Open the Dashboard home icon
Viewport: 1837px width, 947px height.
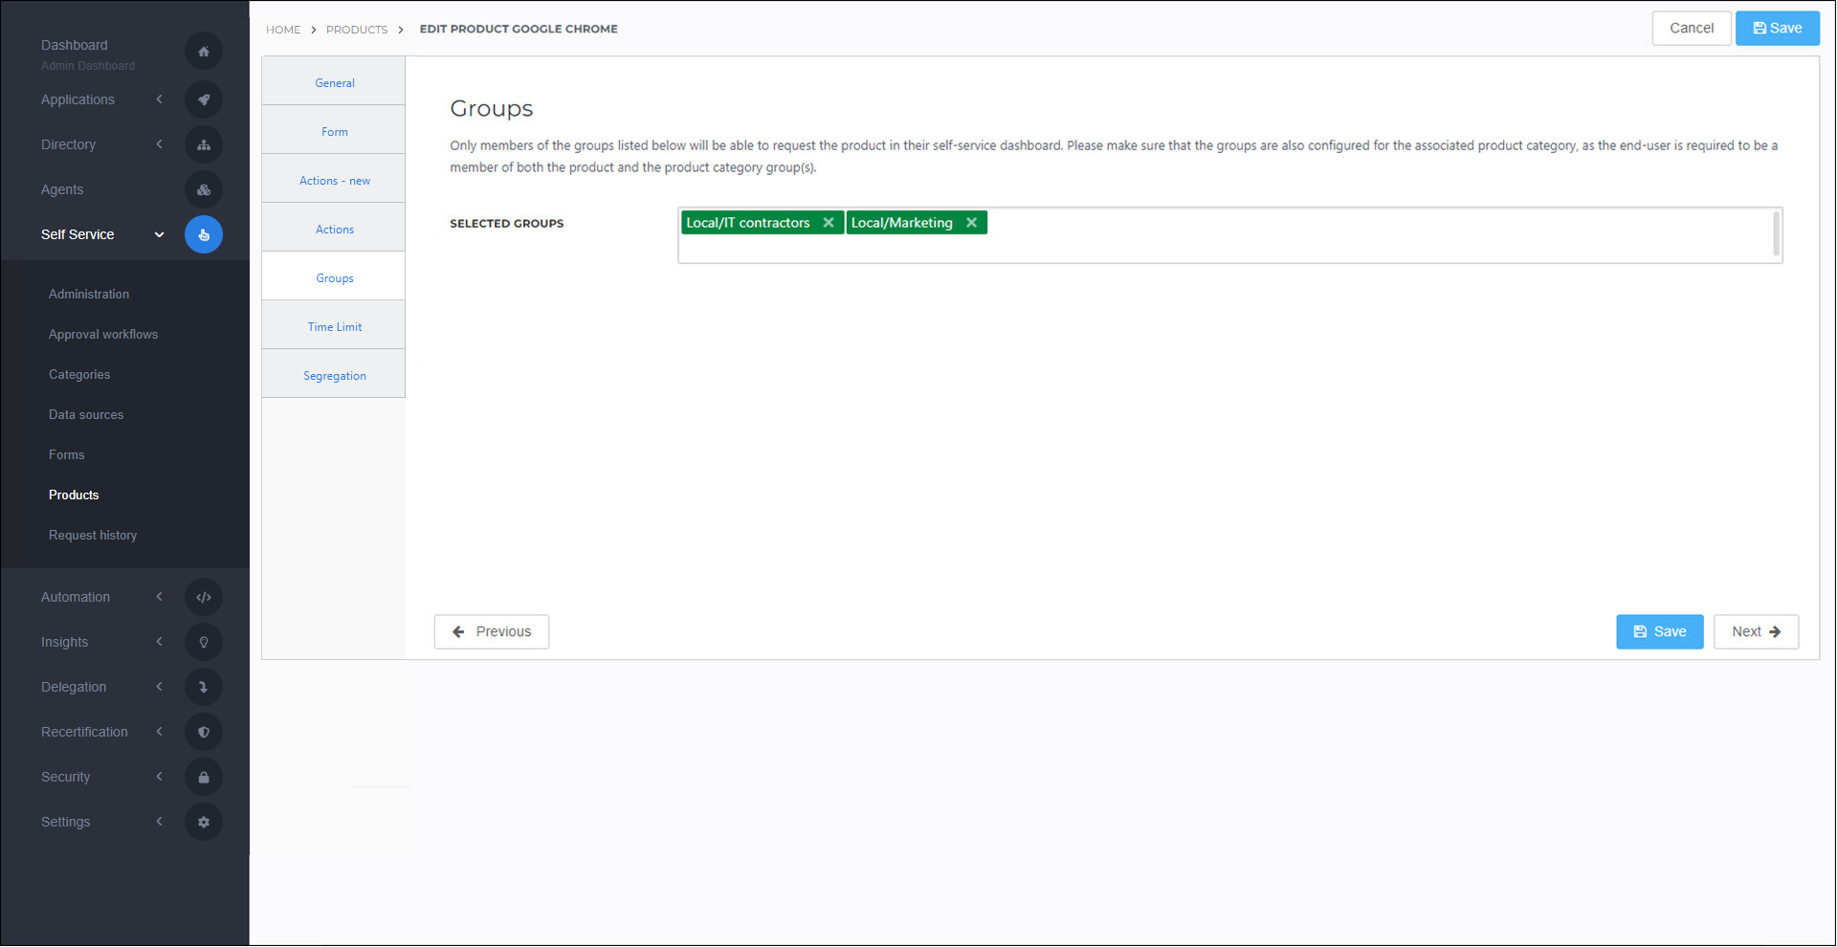[203, 51]
